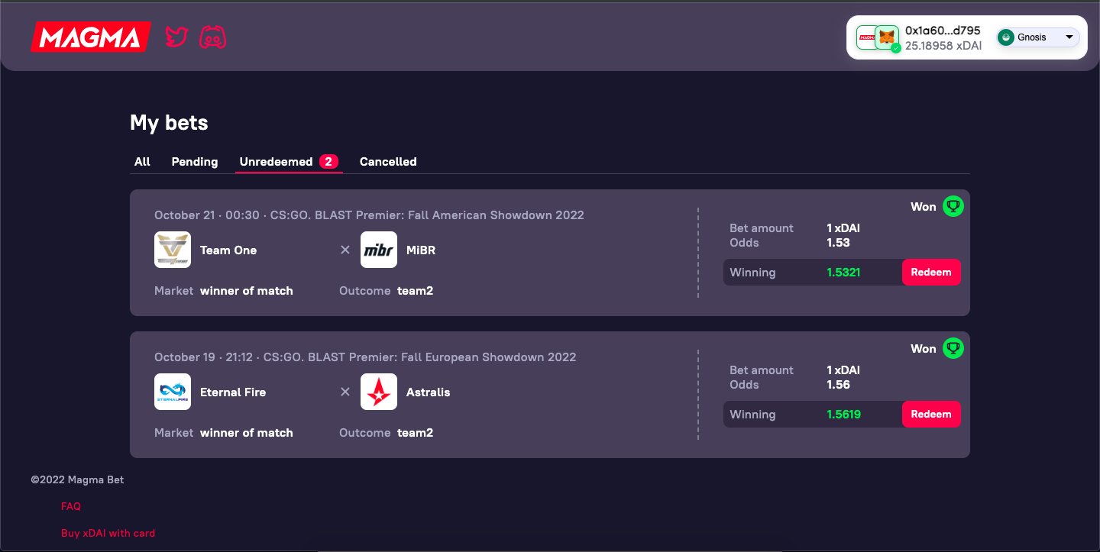
Task: Click the 25.18958 xDAI balance
Action: 943,46
